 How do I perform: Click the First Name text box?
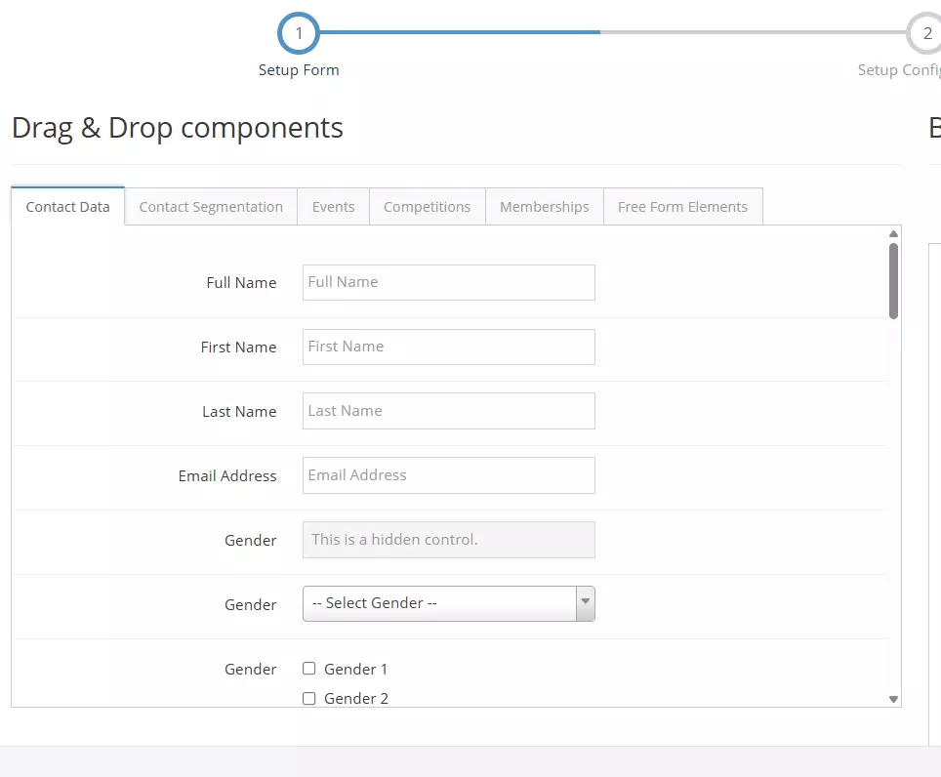(x=448, y=347)
